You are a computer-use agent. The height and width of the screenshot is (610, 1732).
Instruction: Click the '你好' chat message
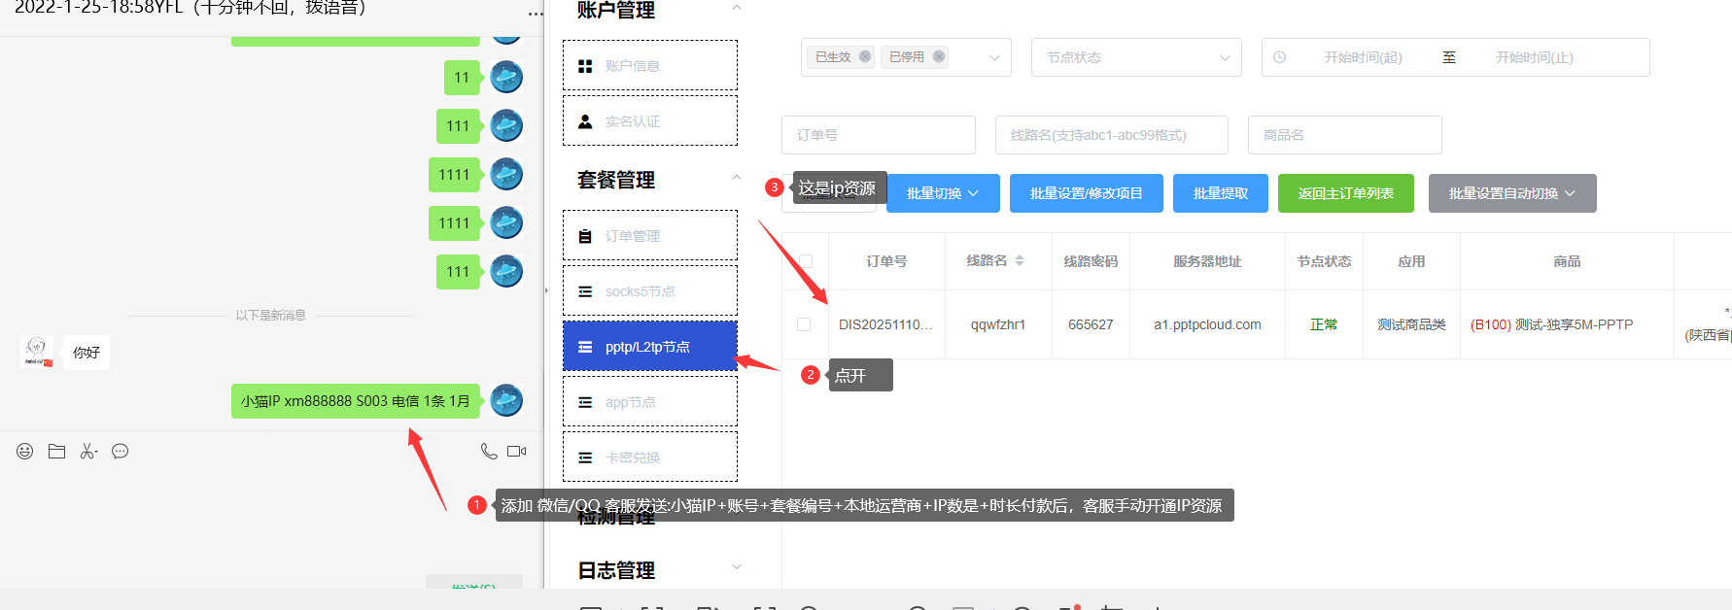coord(87,352)
